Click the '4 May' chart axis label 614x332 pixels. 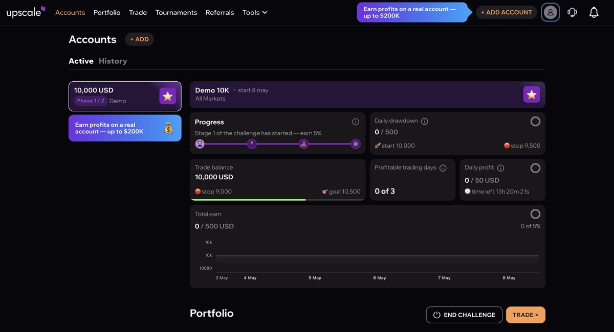[250, 278]
